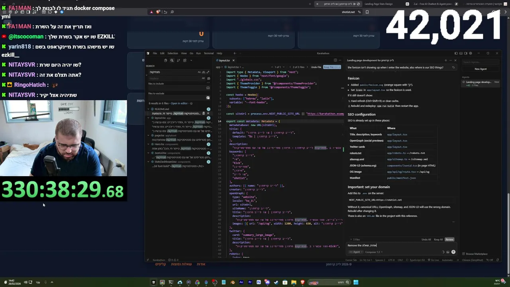The height and width of the screenshot is (287, 510).
Task: Toggle the replace field chevron
Action: (147, 75)
